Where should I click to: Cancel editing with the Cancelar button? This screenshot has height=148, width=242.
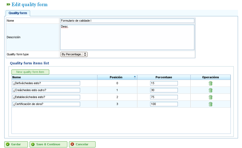82,144
